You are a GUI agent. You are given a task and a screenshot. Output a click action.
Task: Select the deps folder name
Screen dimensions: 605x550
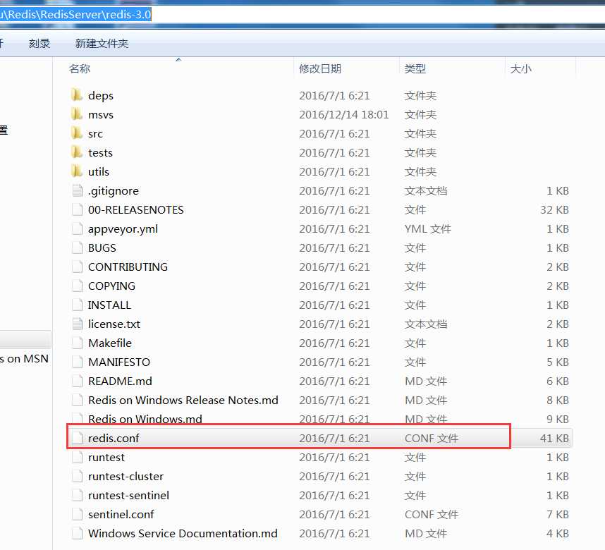(x=101, y=95)
